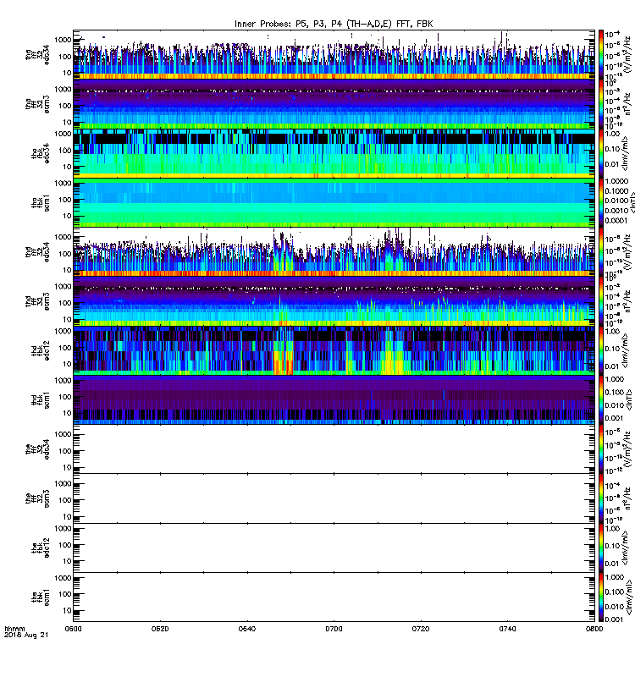635x677 pixels.
Task: Click the plot title 'Inner Probes: P5, P3, P4'
Action: click(x=333, y=24)
